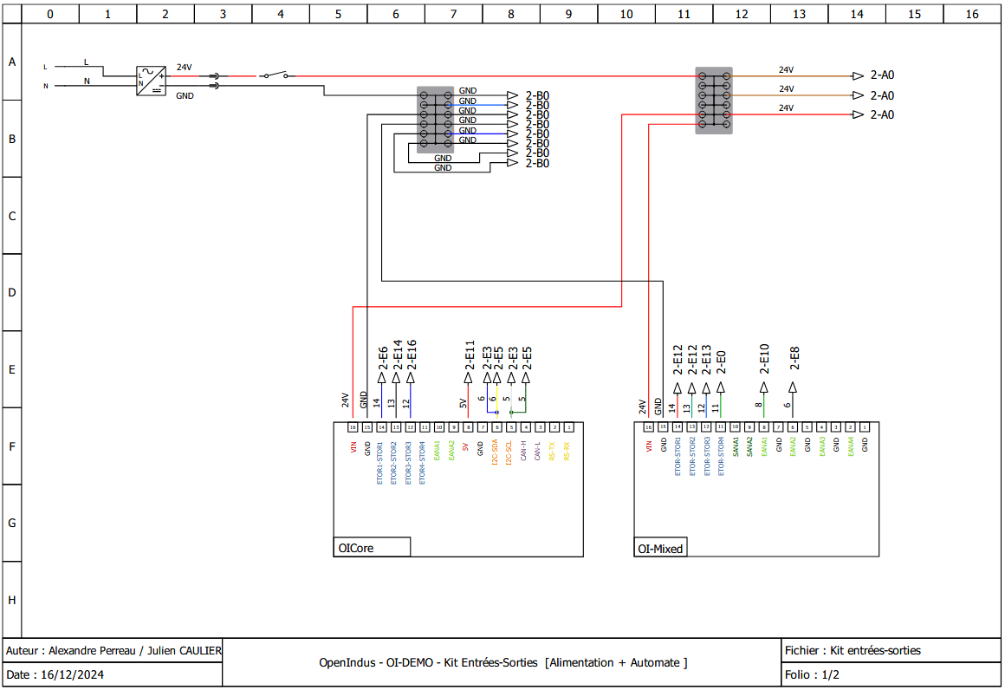Click the EANA1 pin on OI-Mixed
Screen dimensions: 1005x690
764,451
